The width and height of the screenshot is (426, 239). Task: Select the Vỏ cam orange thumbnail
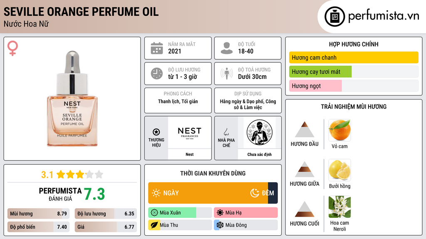coord(339,130)
